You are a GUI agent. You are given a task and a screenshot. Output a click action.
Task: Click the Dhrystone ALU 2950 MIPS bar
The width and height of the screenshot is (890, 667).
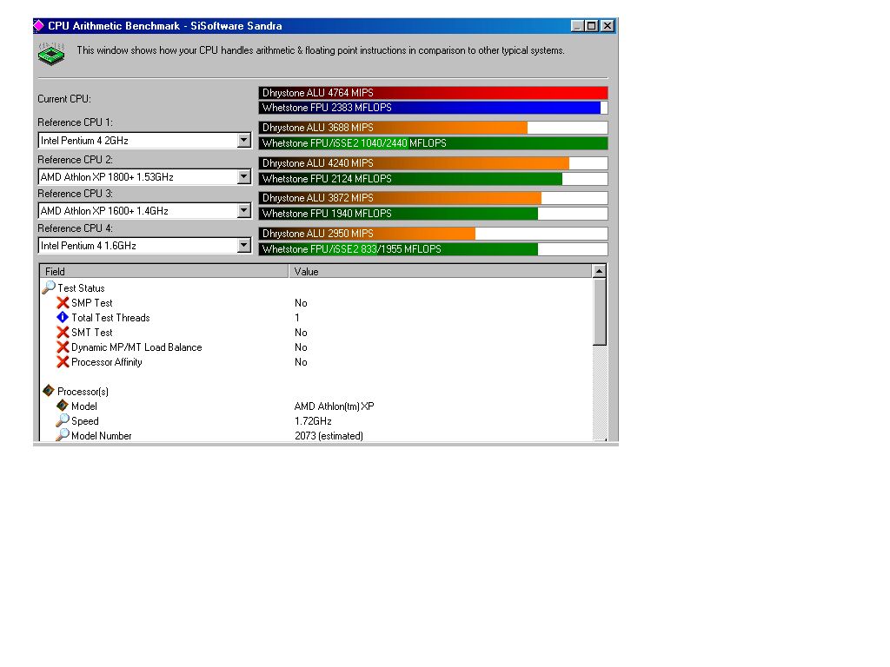(433, 233)
